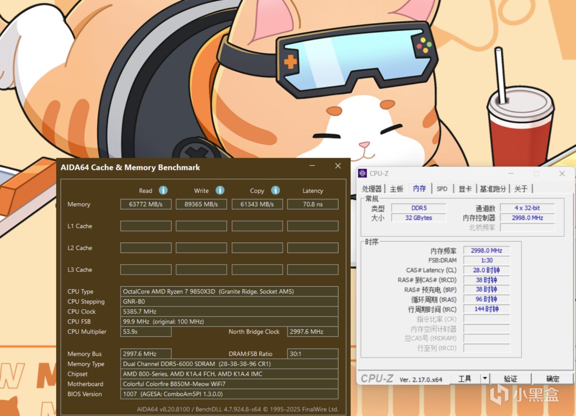Select the Memory Read value 63772 MB/s
Screen dimensions: 576x416
(146, 204)
